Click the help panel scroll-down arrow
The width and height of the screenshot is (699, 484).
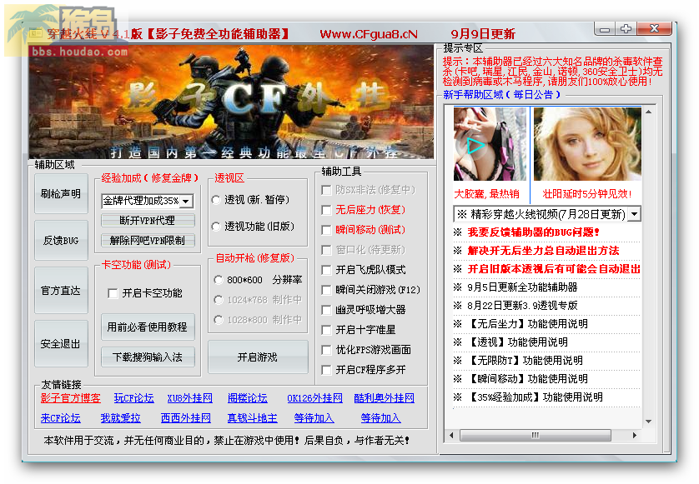click(649, 422)
